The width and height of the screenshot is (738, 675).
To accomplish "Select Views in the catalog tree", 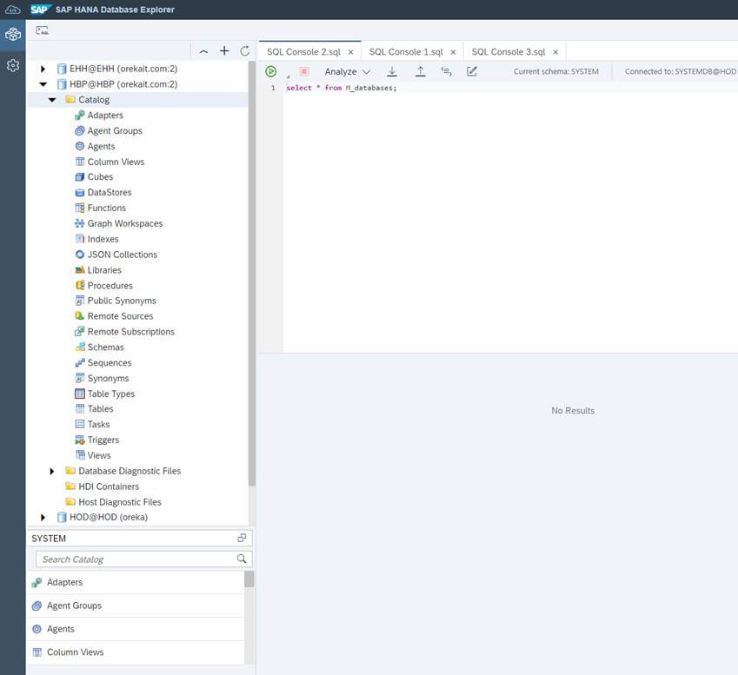I will [99, 455].
